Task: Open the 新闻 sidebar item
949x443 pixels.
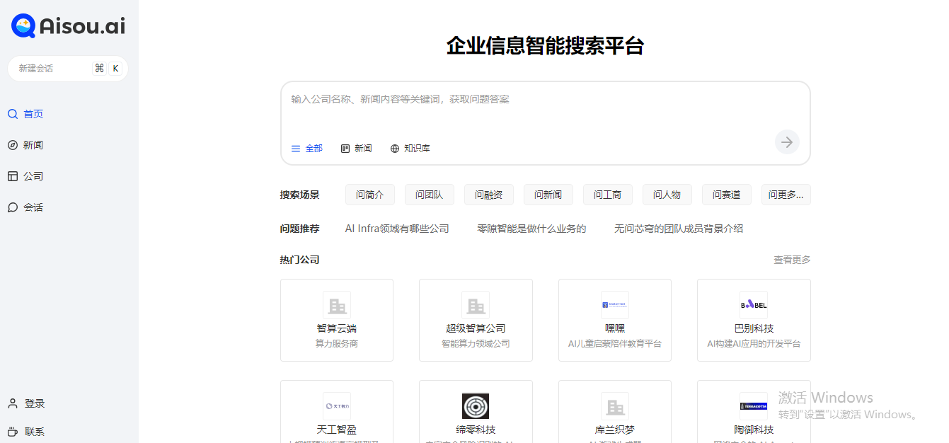Action: 25,145
